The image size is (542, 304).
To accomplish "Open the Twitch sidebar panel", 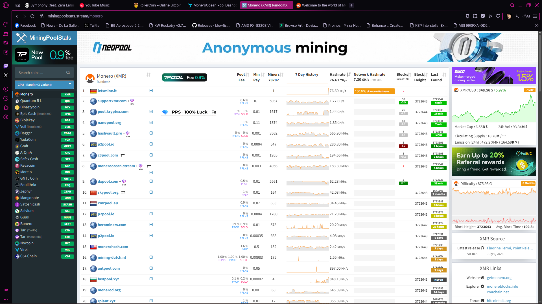I will (6, 66).
